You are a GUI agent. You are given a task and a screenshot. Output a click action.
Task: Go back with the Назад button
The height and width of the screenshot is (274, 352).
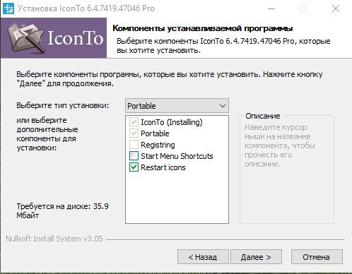click(x=203, y=257)
